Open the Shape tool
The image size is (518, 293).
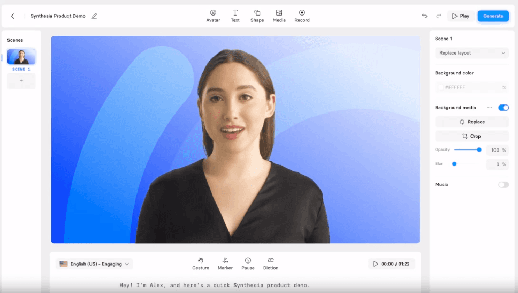coord(257,16)
